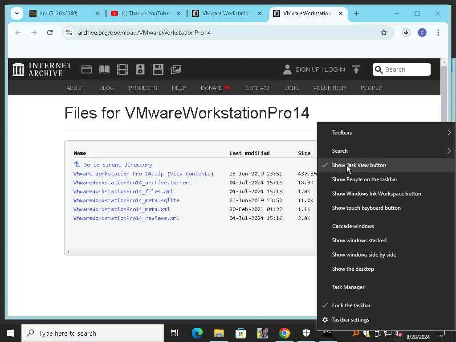This screenshot has width=456, height=342.
Task: Open the Chrome profile avatar
Action: [x=422, y=33]
